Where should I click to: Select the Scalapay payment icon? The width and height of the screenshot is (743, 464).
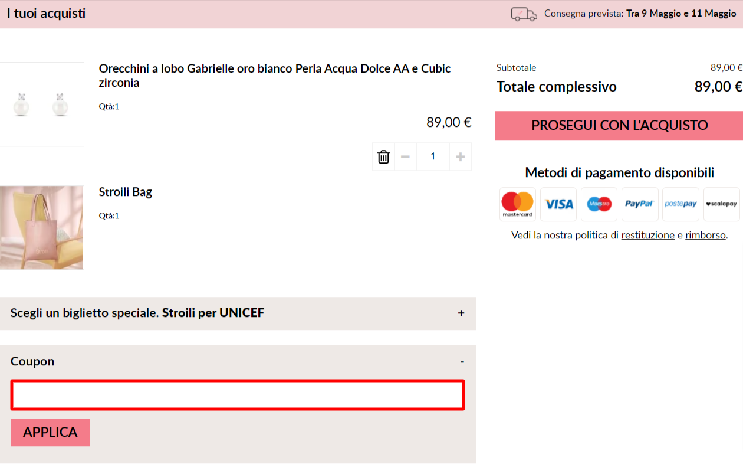[x=721, y=204]
